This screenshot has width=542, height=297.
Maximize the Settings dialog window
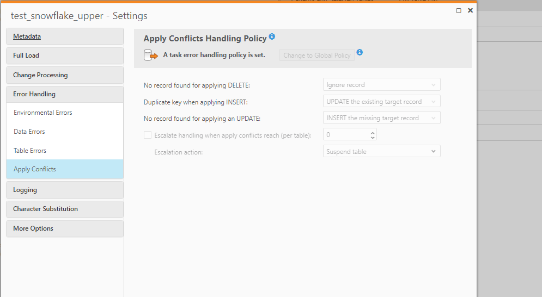[459, 10]
